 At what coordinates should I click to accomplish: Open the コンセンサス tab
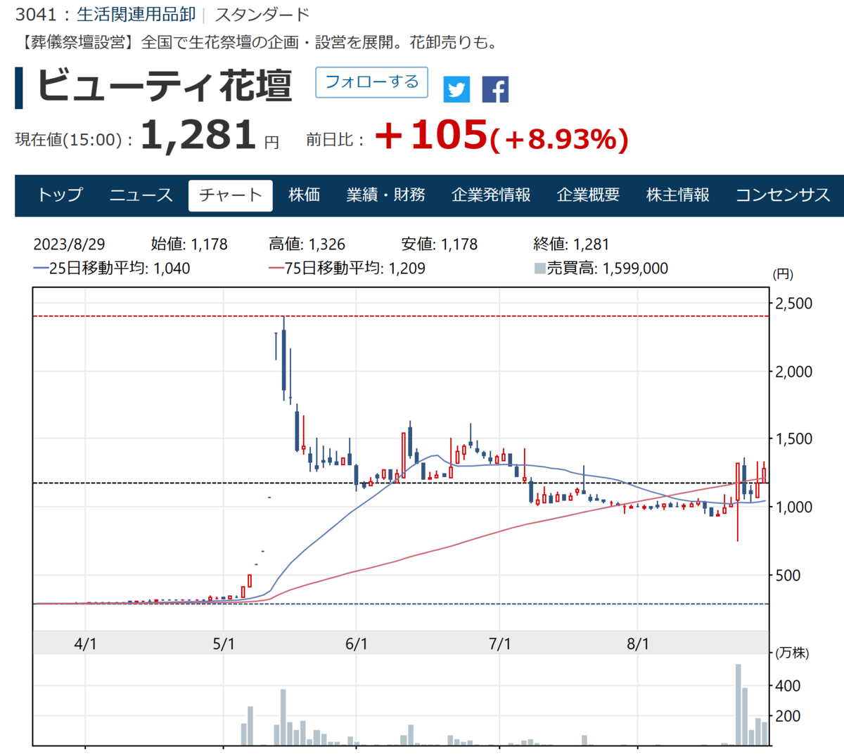783,195
